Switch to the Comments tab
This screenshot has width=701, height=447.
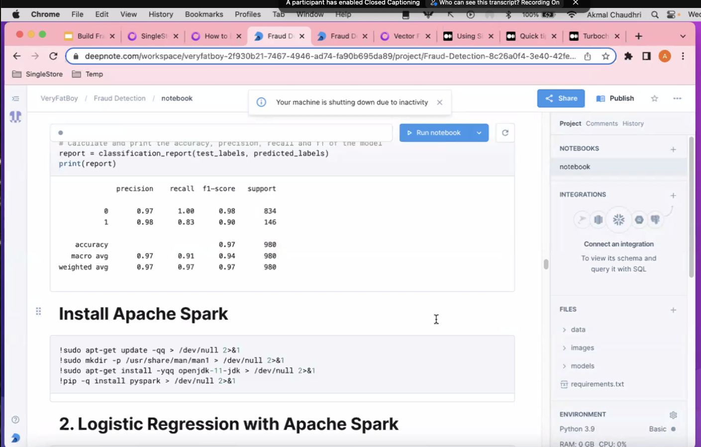click(601, 123)
